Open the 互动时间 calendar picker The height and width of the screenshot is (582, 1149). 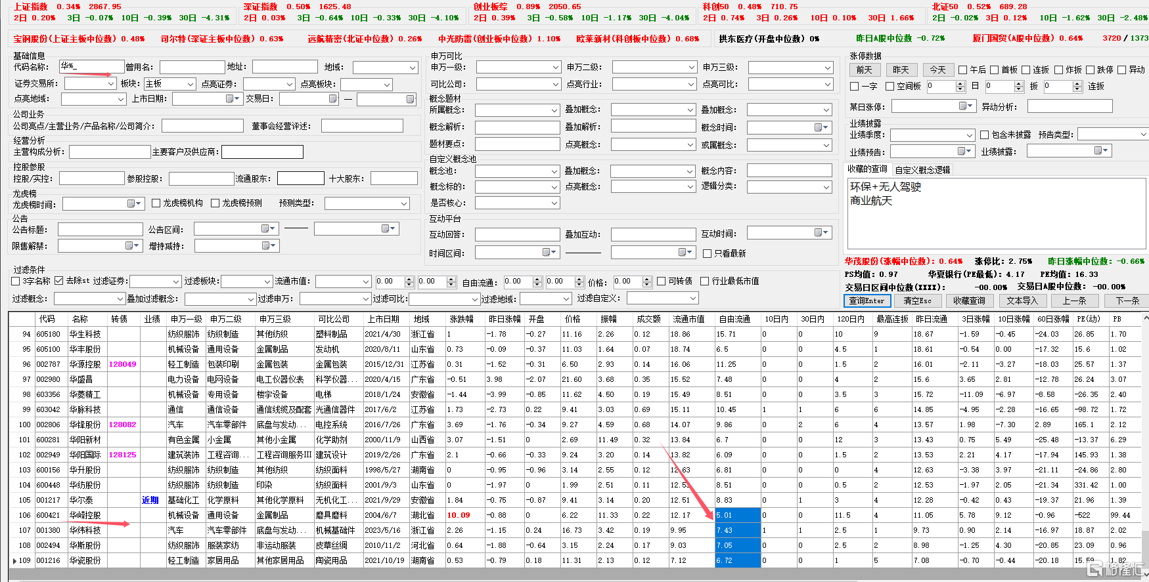point(821,233)
